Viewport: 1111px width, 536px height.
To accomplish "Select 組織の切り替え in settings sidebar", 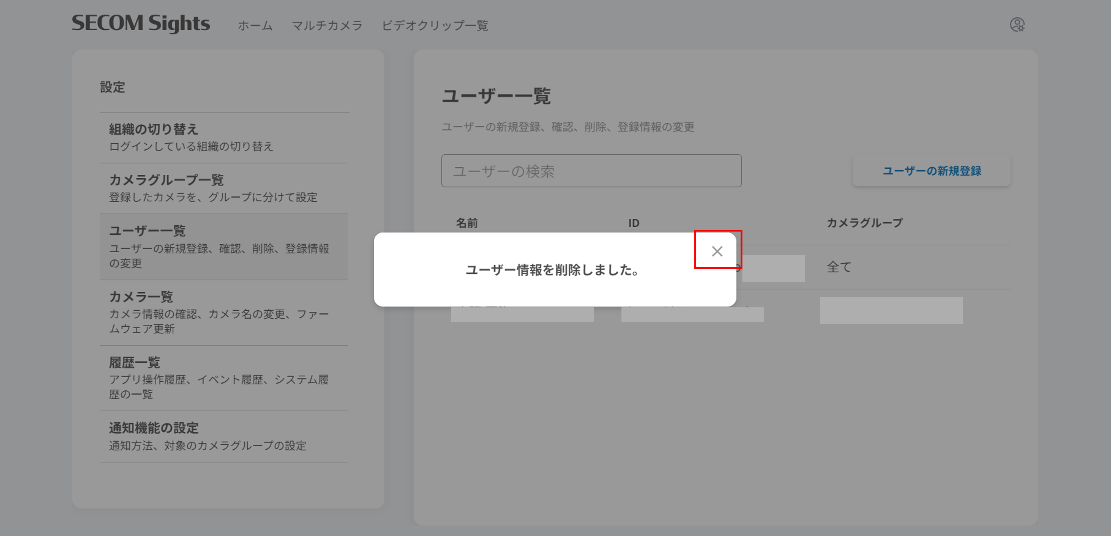I will pos(224,138).
